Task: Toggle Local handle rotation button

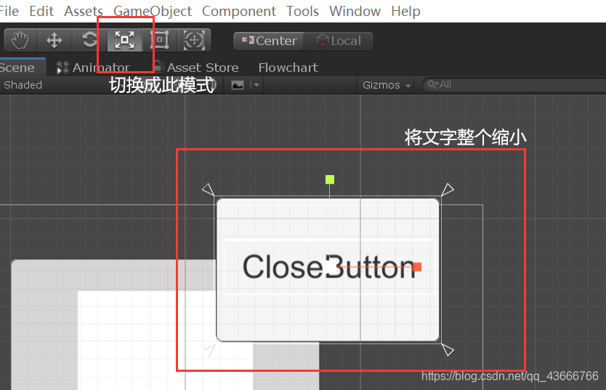Action: [339, 41]
